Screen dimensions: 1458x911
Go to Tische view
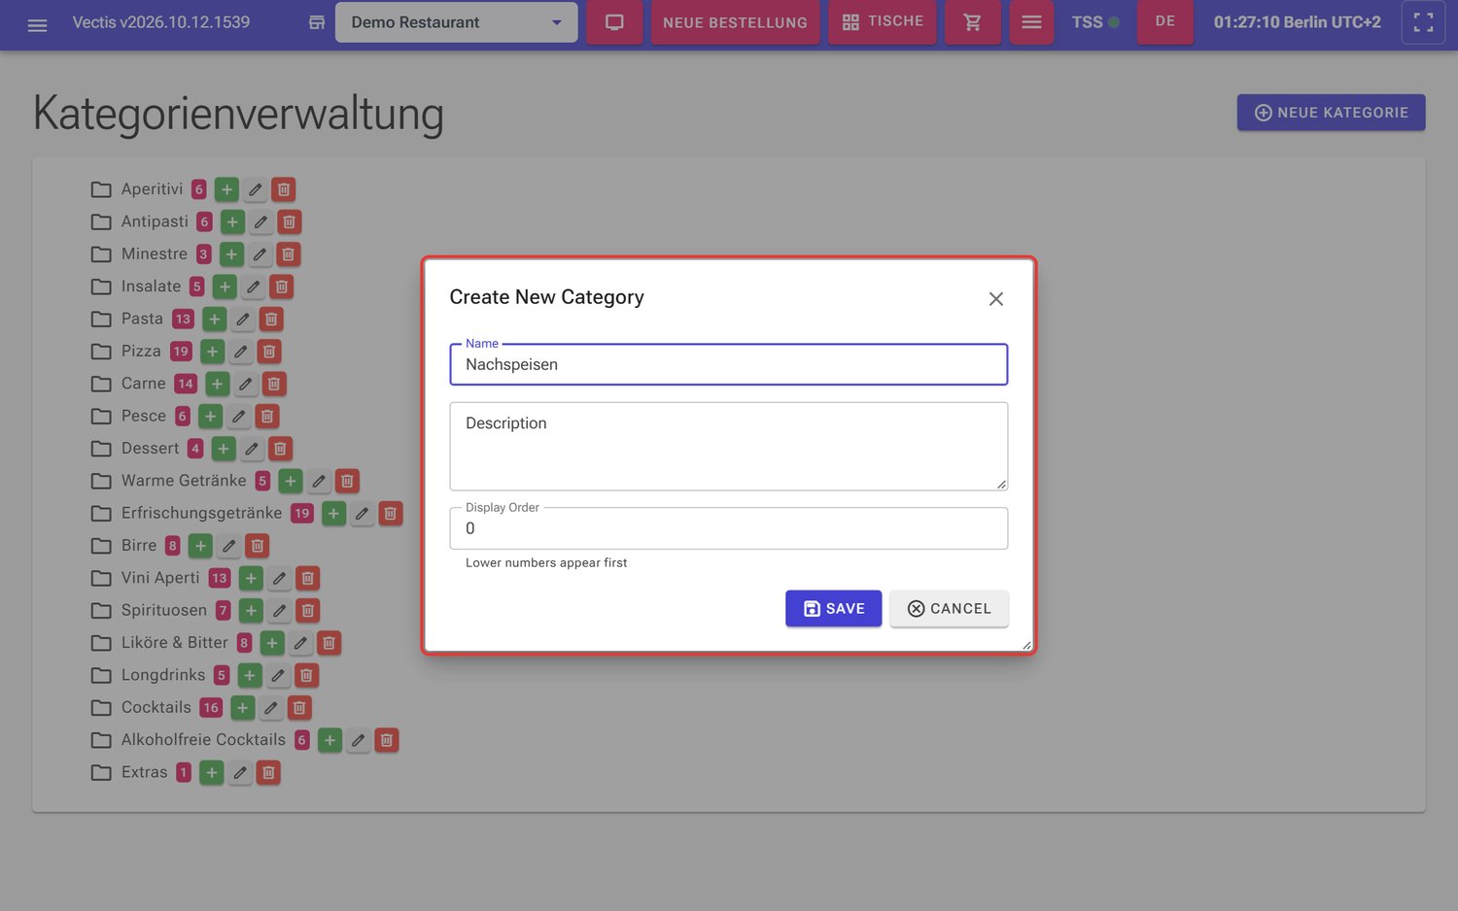coord(883,22)
